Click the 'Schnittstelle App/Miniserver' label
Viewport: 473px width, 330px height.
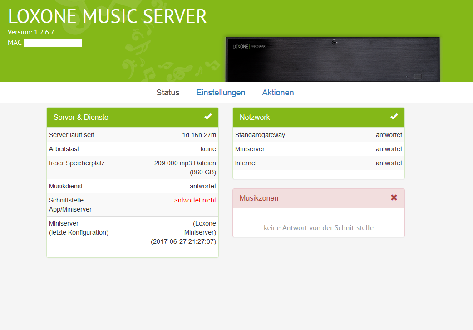click(x=70, y=205)
